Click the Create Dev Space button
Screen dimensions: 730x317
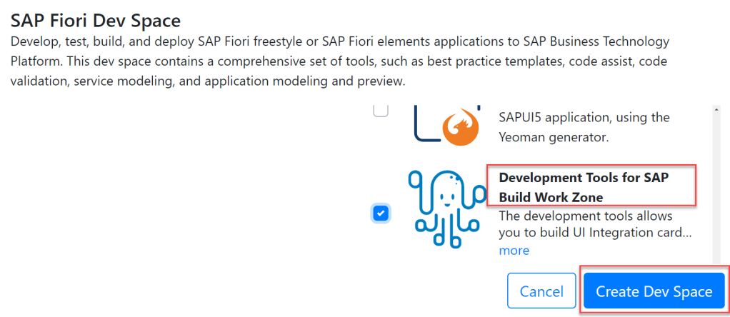[654, 291]
